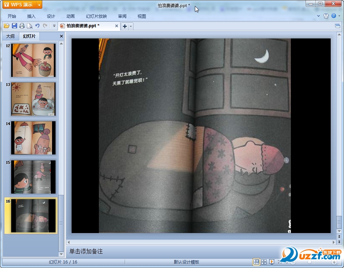Switch to the 大纲 pane tab

10,36
